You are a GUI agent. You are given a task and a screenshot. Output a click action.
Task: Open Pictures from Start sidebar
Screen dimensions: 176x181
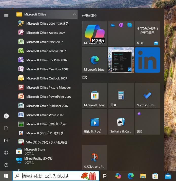6,140
